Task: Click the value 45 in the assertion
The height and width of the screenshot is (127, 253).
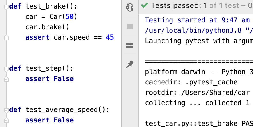Action: (110, 37)
